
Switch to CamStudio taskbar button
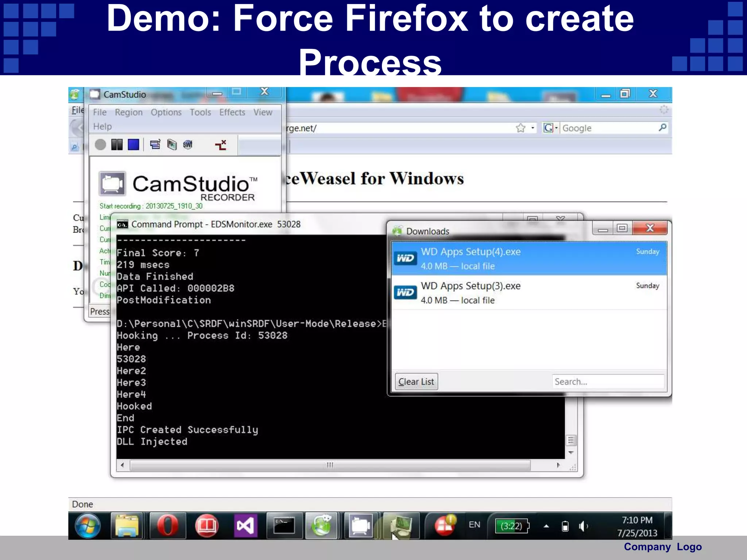[x=360, y=526]
